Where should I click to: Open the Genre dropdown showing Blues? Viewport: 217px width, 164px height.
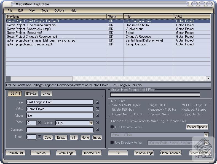coord(91,123)
